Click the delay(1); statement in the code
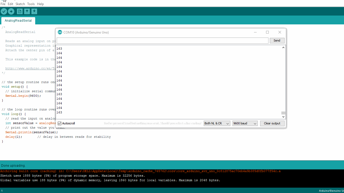 (14, 137)
